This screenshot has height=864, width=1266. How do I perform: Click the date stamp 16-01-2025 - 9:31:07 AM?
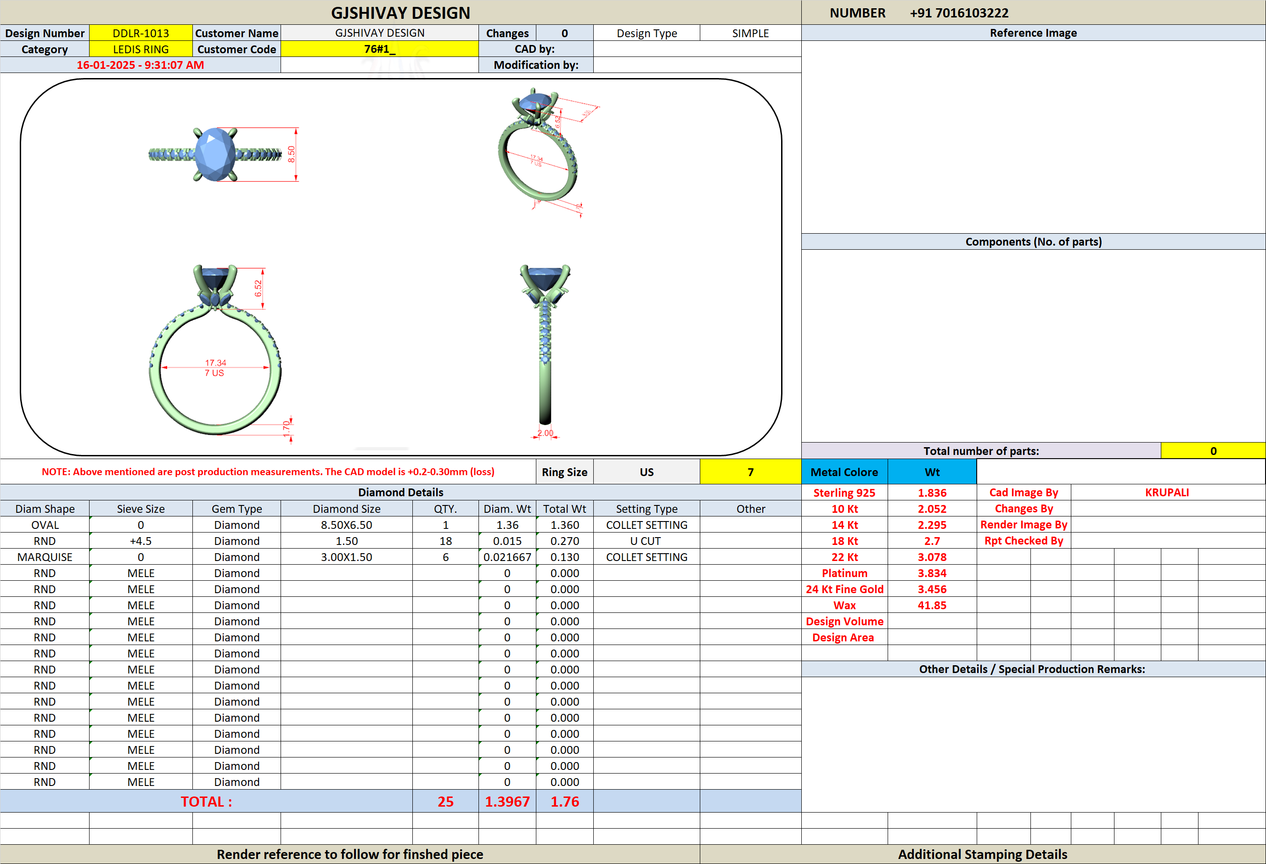[141, 65]
